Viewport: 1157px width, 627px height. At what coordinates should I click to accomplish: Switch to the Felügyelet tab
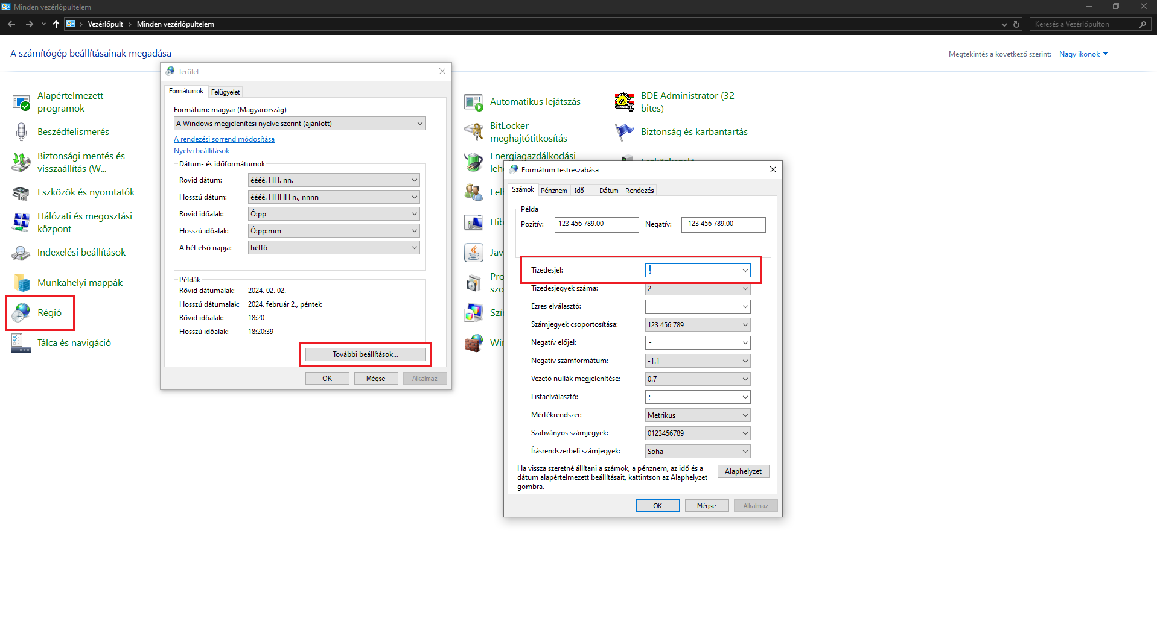pyautogui.click(x=225, y=92)
